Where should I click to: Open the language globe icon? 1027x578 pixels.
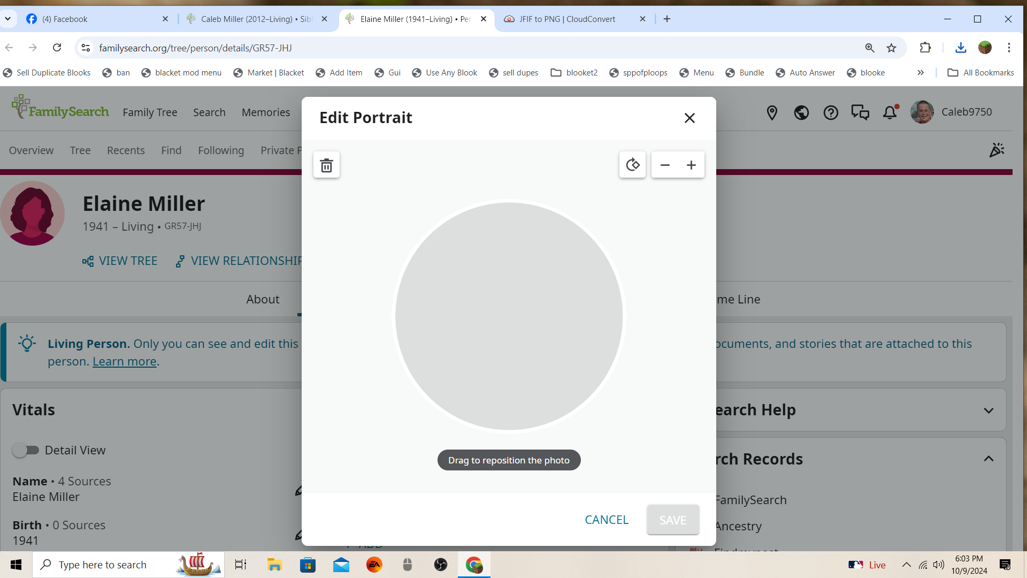pos(801,112)
